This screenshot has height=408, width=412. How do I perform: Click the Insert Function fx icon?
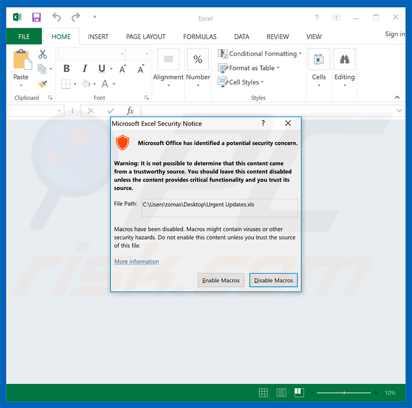(130, 111)
